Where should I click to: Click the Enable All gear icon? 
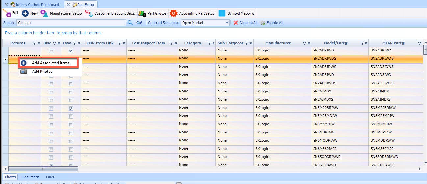tap(263, 23)
